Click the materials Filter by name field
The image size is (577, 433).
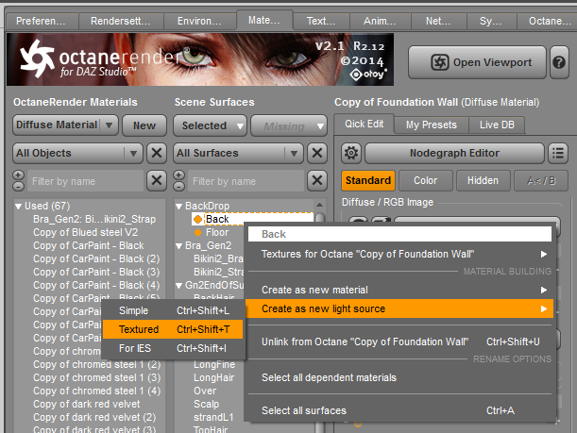click(x=85, y=181)
